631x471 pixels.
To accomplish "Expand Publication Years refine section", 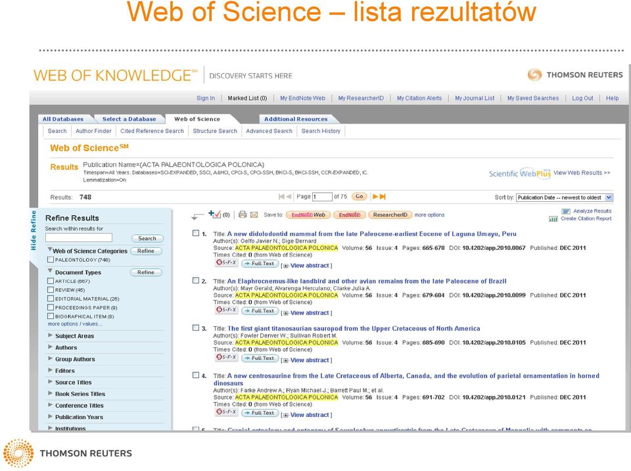I will (x=50, y=416).
